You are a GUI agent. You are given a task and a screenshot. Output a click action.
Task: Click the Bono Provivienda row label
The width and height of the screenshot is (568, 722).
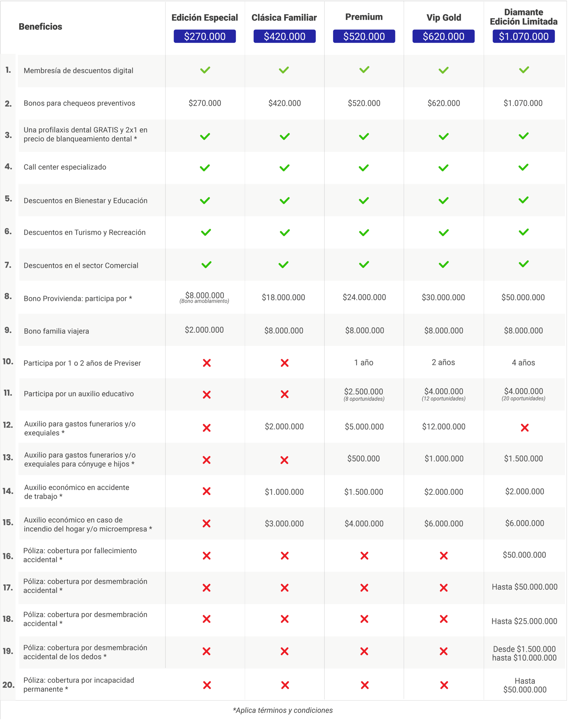(x=78, y=298)
